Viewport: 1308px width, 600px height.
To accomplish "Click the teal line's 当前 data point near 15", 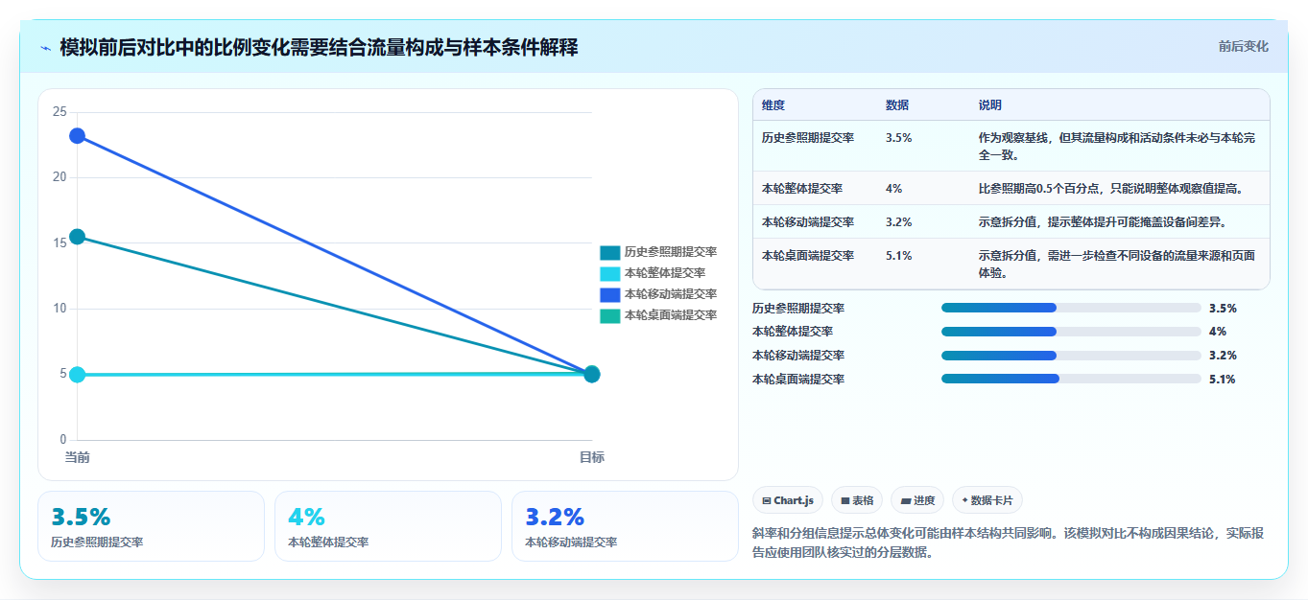I will [77, 237].
